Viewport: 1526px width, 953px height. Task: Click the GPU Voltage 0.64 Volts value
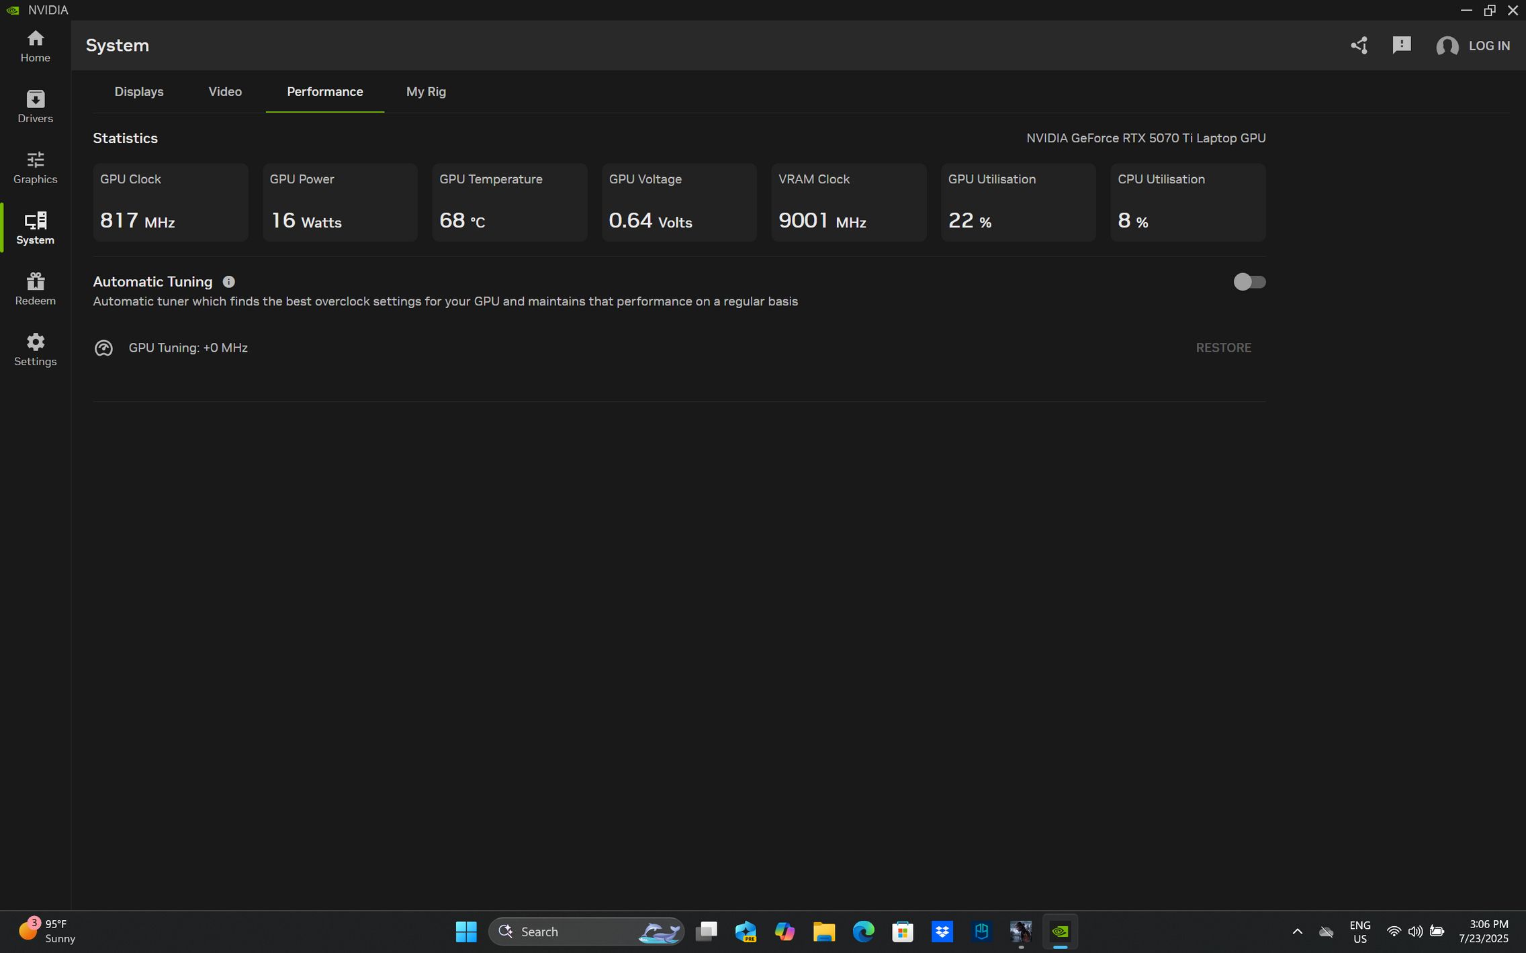650,220
